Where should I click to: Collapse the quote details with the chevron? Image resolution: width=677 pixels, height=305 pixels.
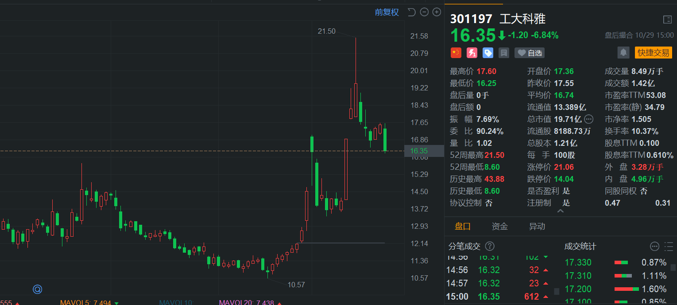(561, 211)
